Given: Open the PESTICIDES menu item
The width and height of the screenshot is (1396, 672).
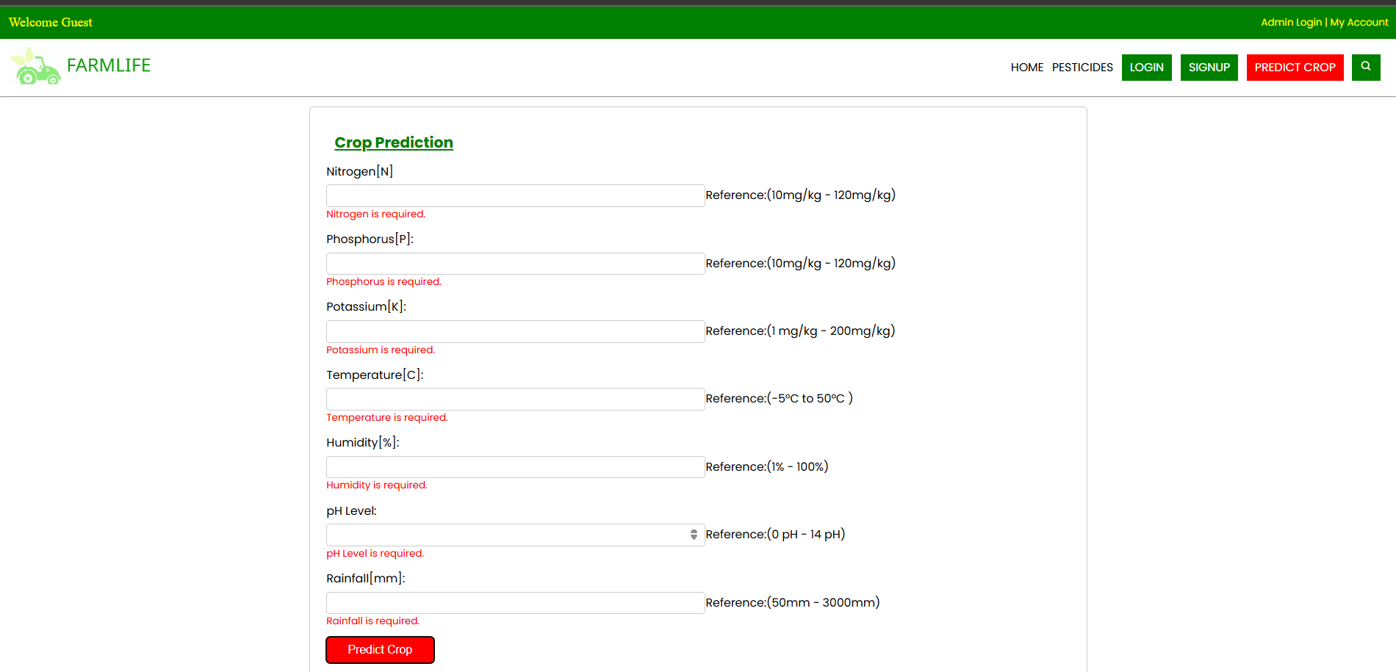Looking at the screenshot, I should tap(1082, 67).
